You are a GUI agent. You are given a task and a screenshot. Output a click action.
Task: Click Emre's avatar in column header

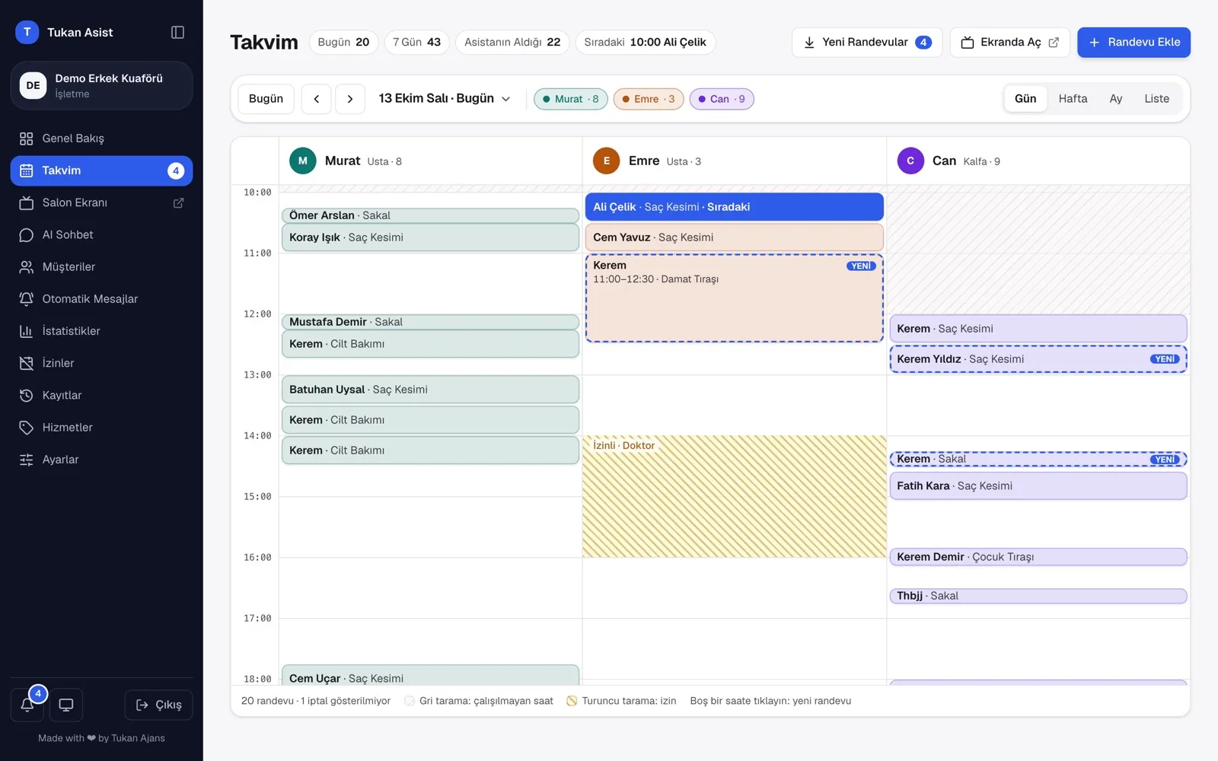pyautogui.click(x=607, y=161)
